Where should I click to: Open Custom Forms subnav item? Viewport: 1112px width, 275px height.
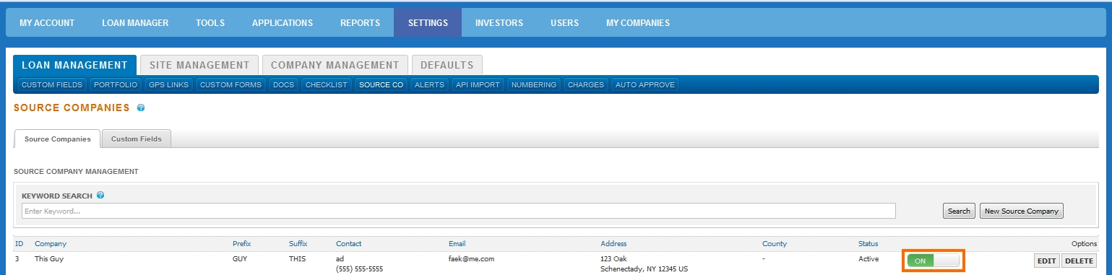(230, 85)
